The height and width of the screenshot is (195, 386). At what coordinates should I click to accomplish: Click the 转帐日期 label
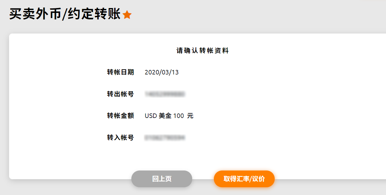120,72
